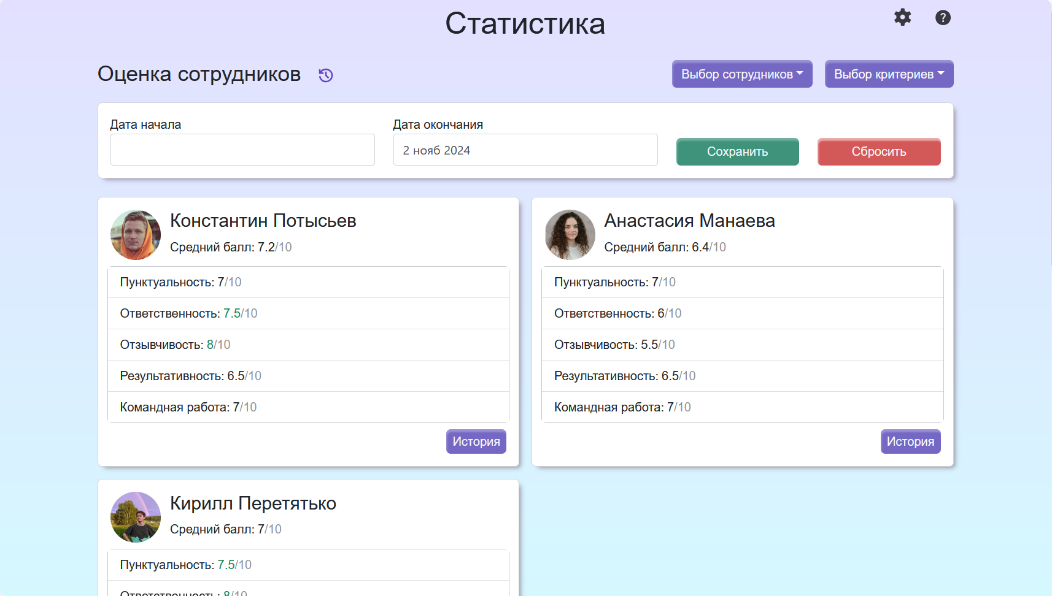Click the red Сбросить button

[x=879, y=151]
